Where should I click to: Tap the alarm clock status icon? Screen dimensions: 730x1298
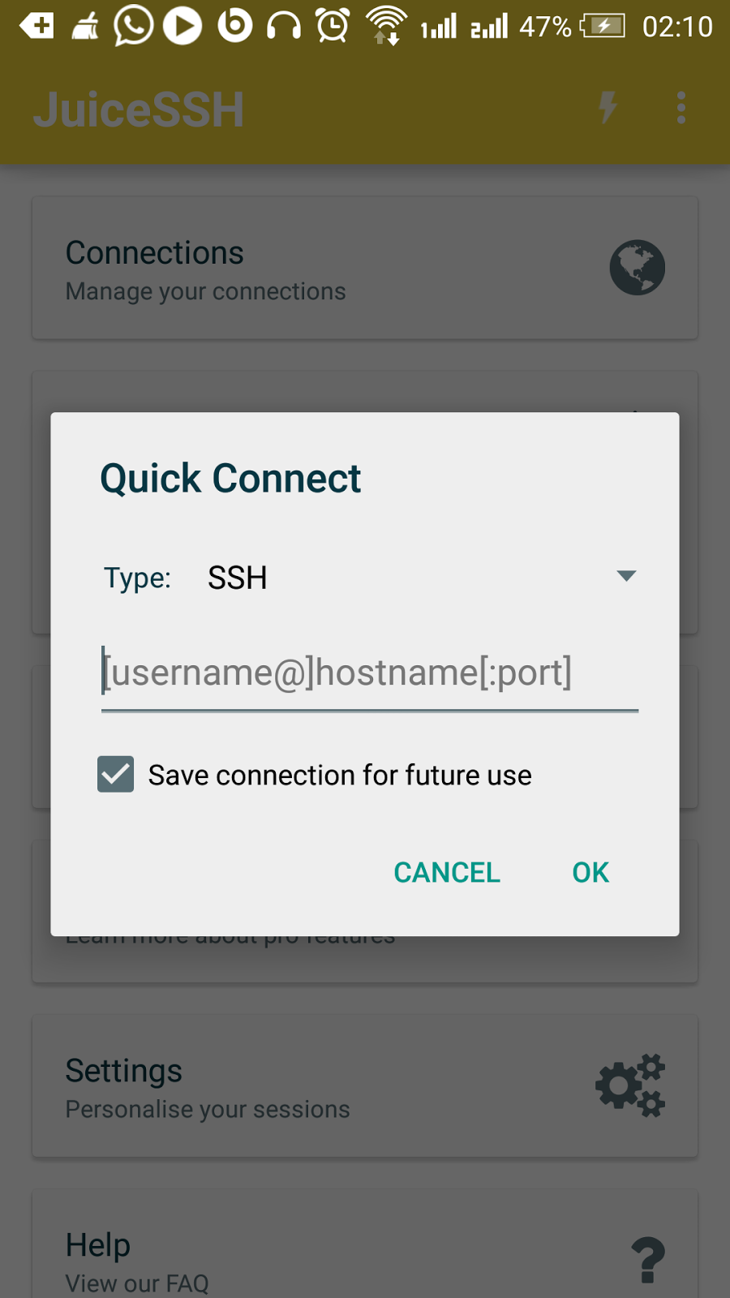coord(333,26)
